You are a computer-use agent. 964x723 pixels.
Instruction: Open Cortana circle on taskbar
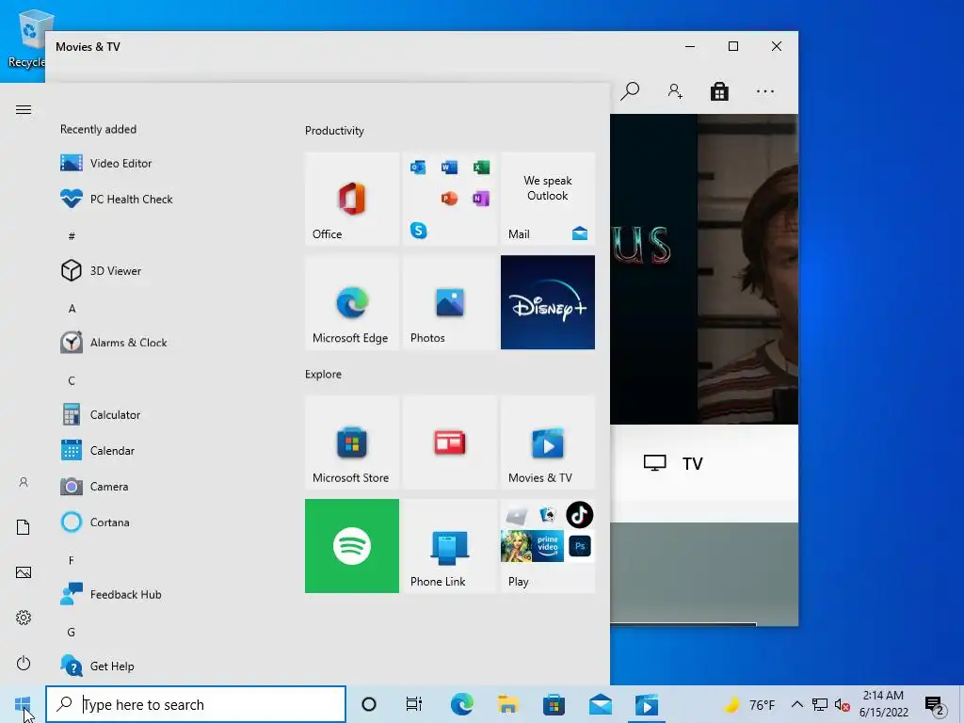coord(369,704)
